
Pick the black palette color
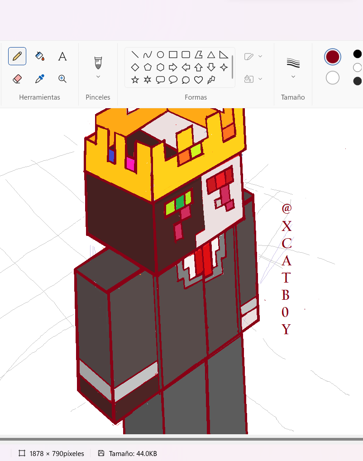pyautogui.click(x=358, y=54)
